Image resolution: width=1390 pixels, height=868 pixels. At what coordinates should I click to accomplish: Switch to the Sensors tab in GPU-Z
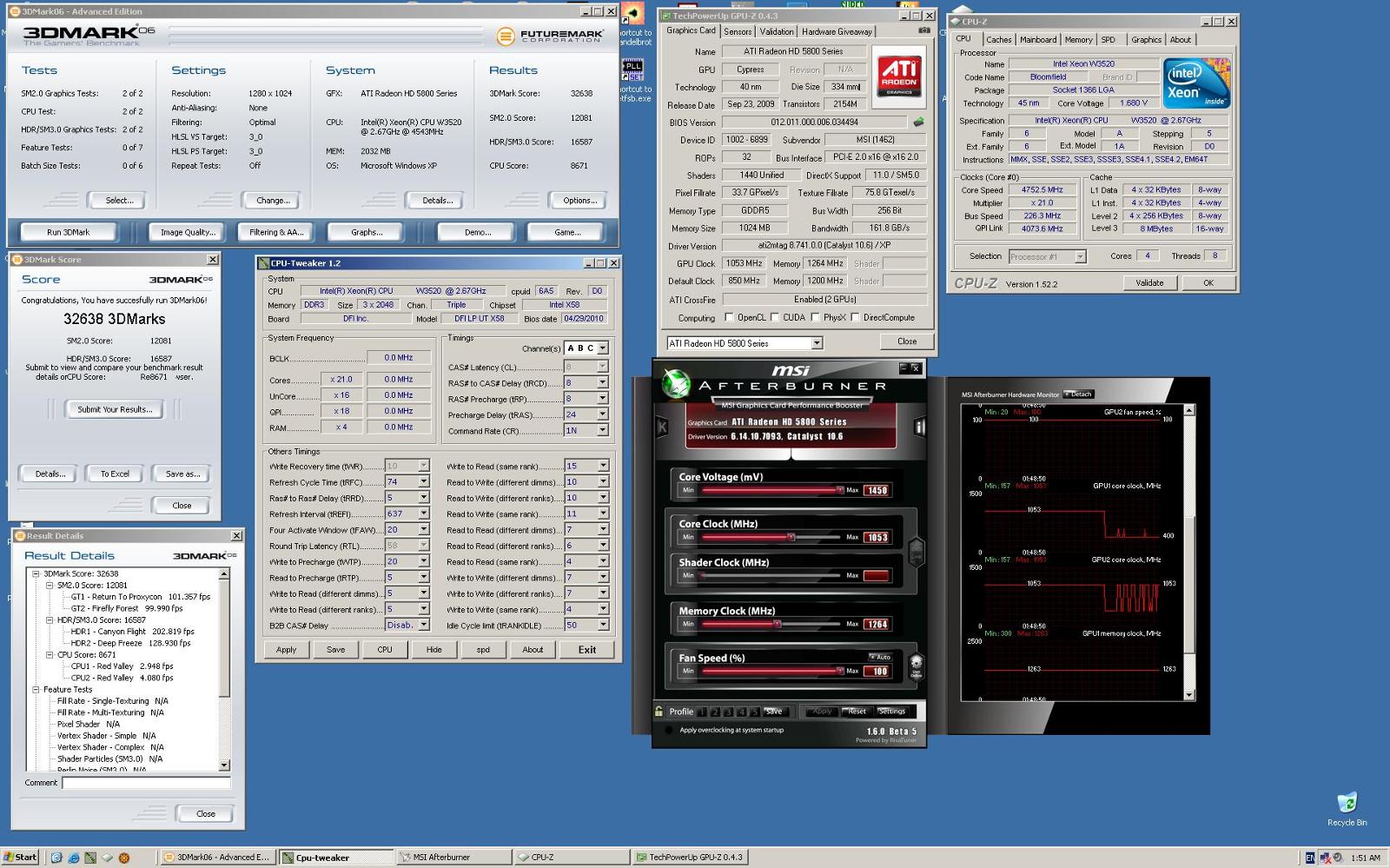point(738,31)
